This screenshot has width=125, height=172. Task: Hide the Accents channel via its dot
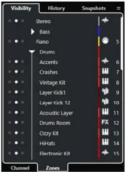pyautogui.click(x=16, y=62)
